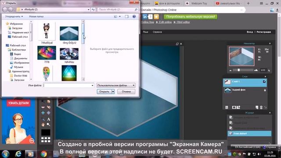Viewport: 281px width, 158px height.
Task: Select the grey Pinch tool star icon
Action: point(49,113)
